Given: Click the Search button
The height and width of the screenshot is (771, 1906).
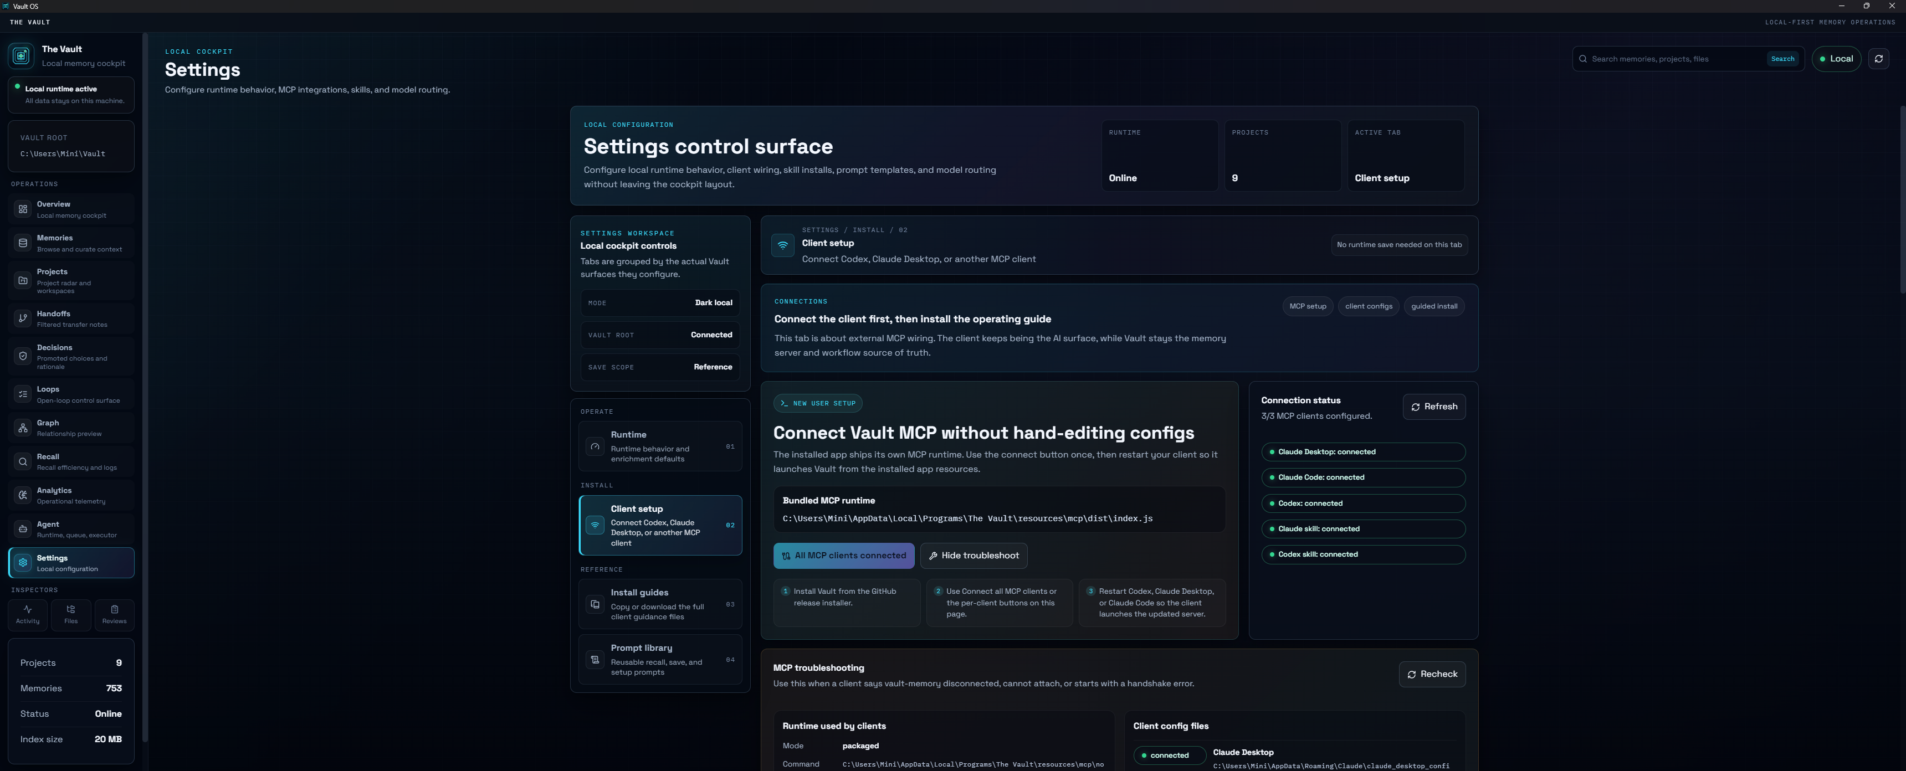Looking at the screenshot, I should 1782,59.
